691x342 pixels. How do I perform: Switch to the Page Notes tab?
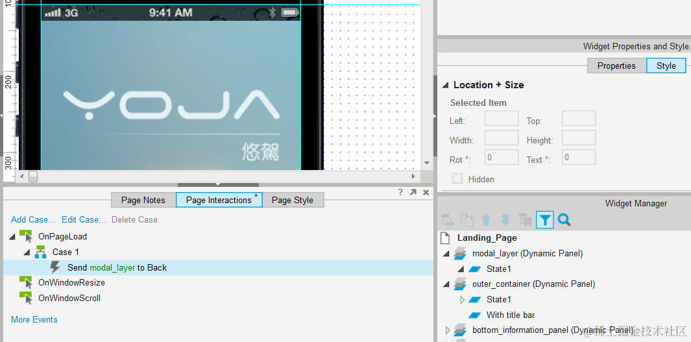(143, 200)
